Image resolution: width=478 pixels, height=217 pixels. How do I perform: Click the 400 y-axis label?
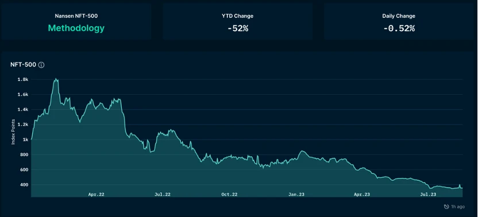pos(24,185)
